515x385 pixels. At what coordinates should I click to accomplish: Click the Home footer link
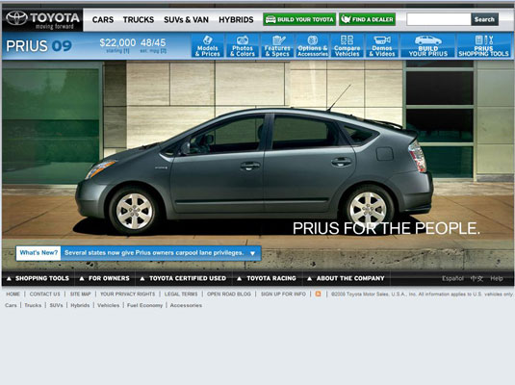13,294
